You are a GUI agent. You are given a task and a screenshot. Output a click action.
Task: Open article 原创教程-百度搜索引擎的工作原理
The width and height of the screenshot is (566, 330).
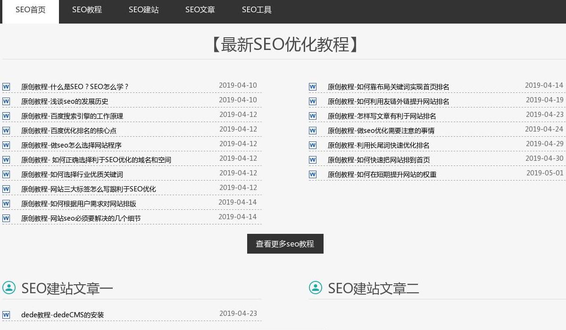click(x=72, y=116)
